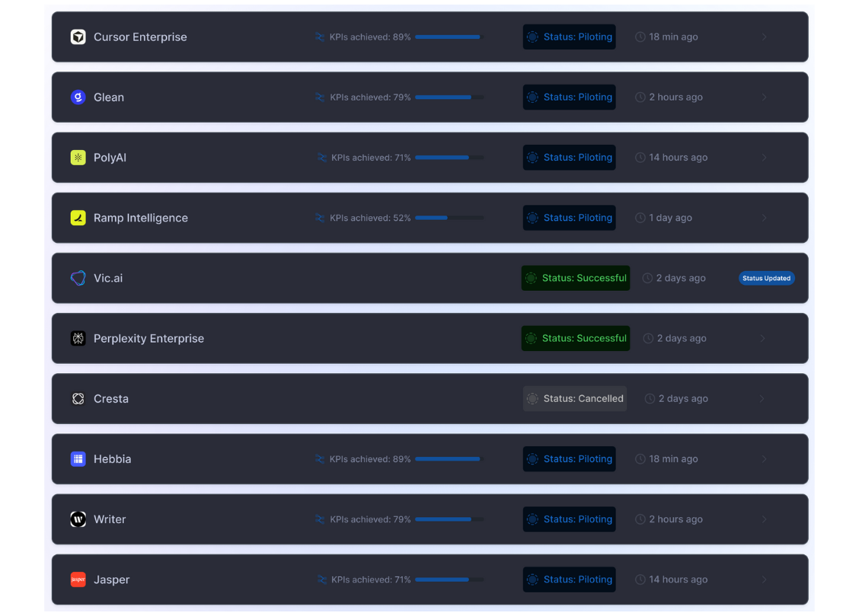Screen dimensions: 859x616
Task: Open the Ramp Intelligence name label
Action: tap(141, 218)
